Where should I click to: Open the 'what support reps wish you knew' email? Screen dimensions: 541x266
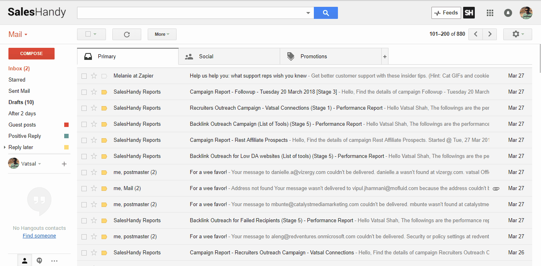point(305,76)
